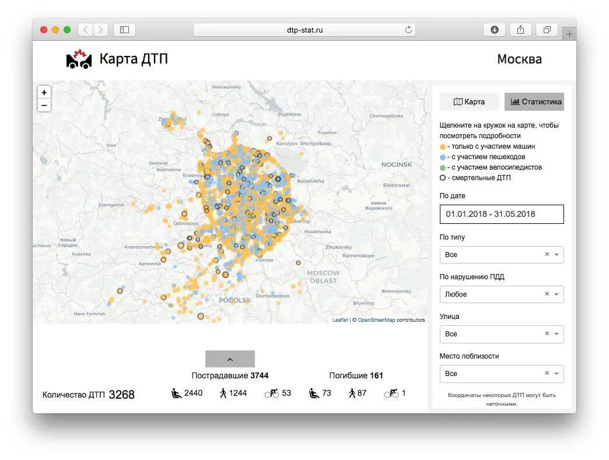Clear the Место поблизости selection with ×
Image resolution: width=609 pixels, height=460 pixels.
(546, 373)
